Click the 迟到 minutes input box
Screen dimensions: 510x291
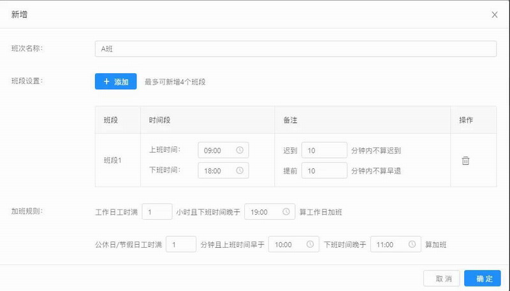point(324,150)
